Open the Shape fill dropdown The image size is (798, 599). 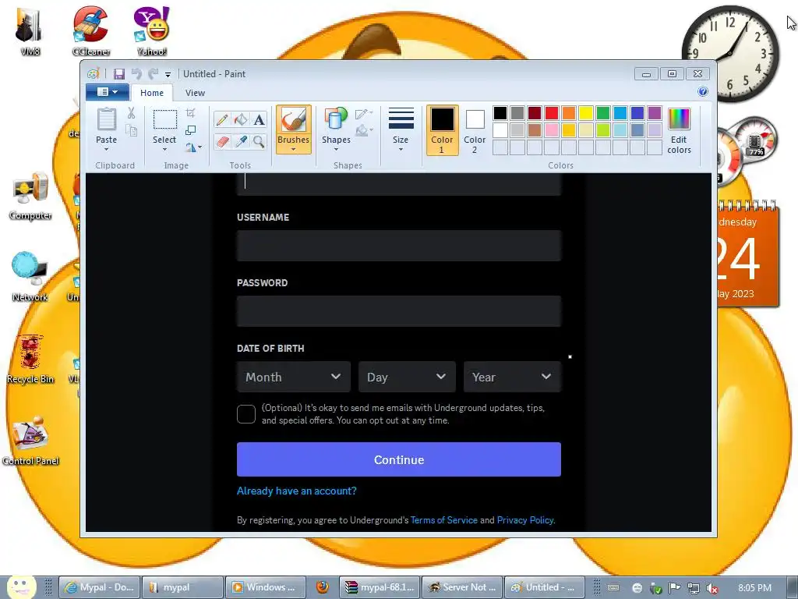[365, 131]
